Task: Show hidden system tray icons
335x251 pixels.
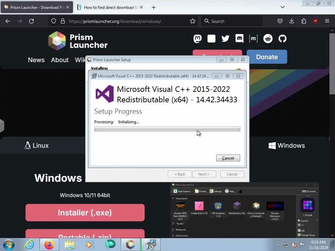Action: [278, 245]
